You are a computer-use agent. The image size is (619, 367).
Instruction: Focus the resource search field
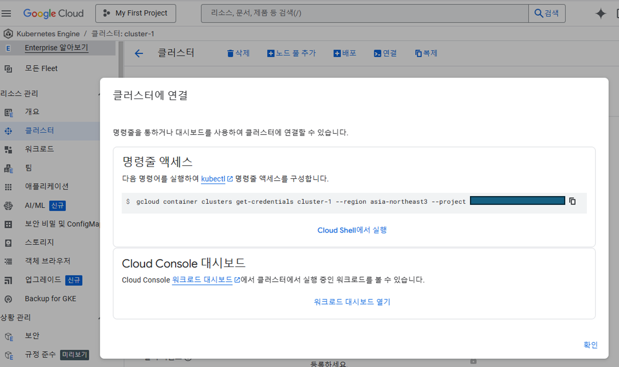click(x=365, y=13)
